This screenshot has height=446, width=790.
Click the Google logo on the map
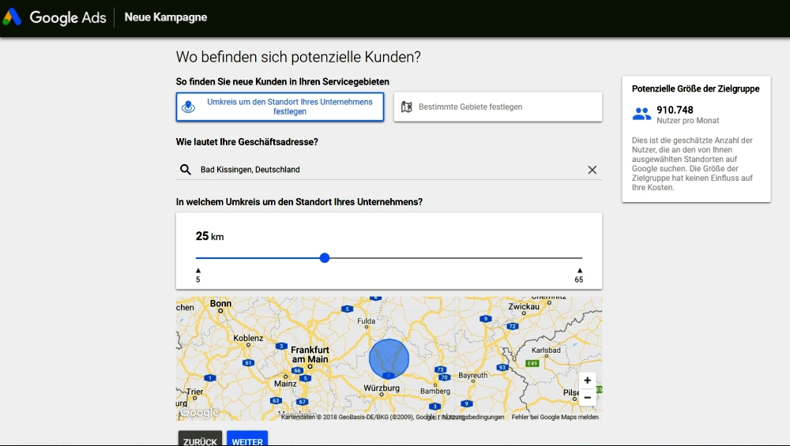coord(199,412)
